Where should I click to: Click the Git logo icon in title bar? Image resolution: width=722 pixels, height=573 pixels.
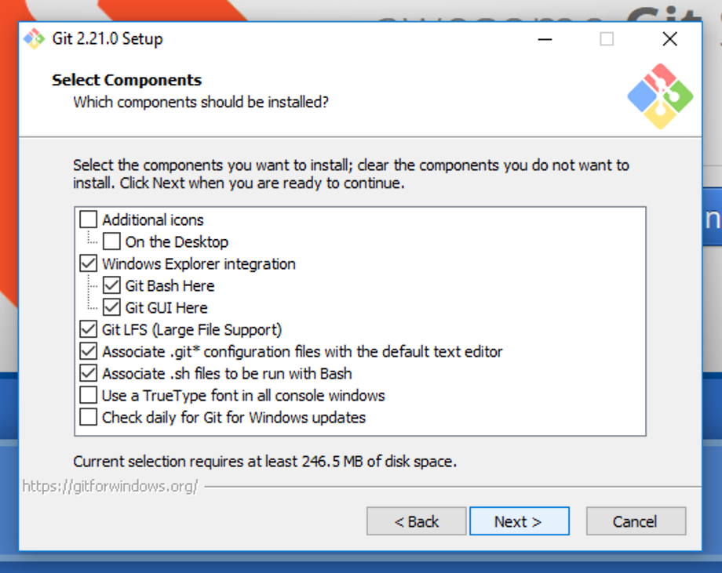[x=34, y=38]
